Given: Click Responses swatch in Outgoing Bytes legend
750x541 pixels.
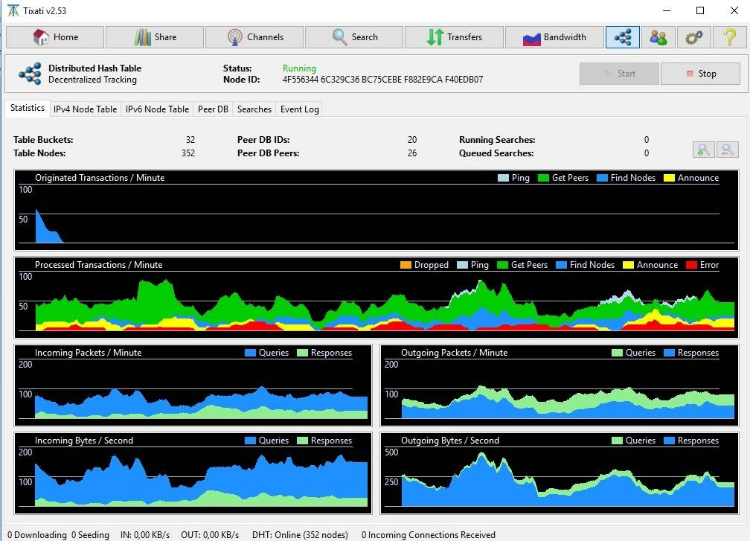Looking at the screenshot, I should click(x=669, y=441).
